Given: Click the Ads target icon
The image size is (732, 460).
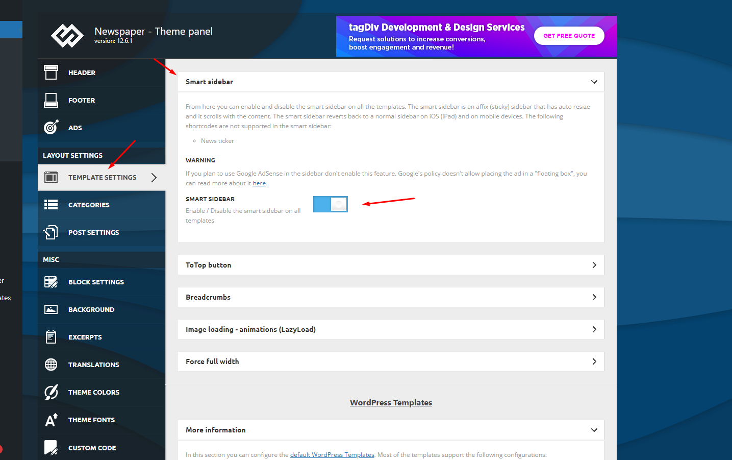Looking at the screenshot, I should 51,127.
